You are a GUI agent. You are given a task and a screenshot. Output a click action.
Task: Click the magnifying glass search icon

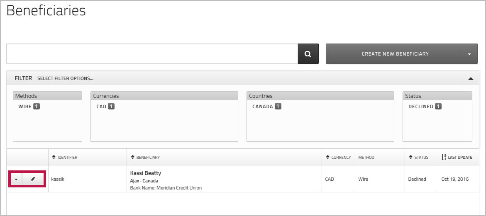[308, 54]
